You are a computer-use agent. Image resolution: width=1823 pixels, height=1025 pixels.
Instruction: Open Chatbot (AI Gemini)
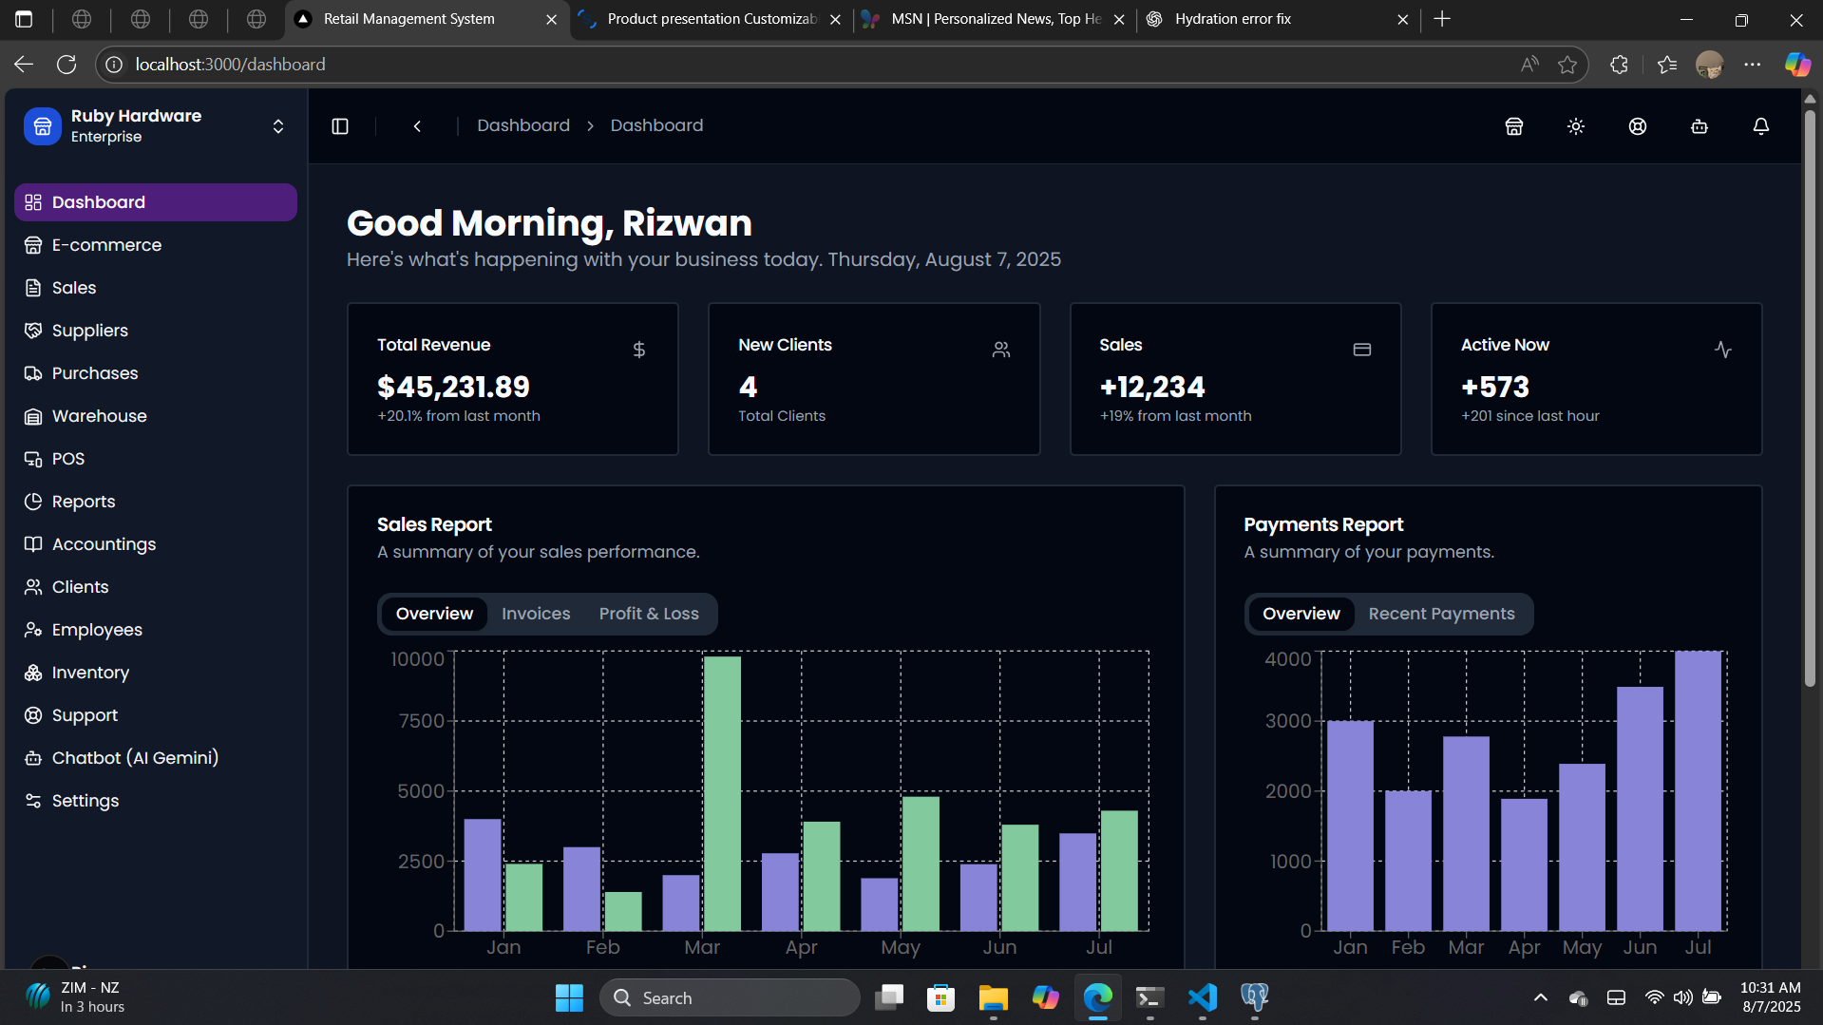coord(156,758)
